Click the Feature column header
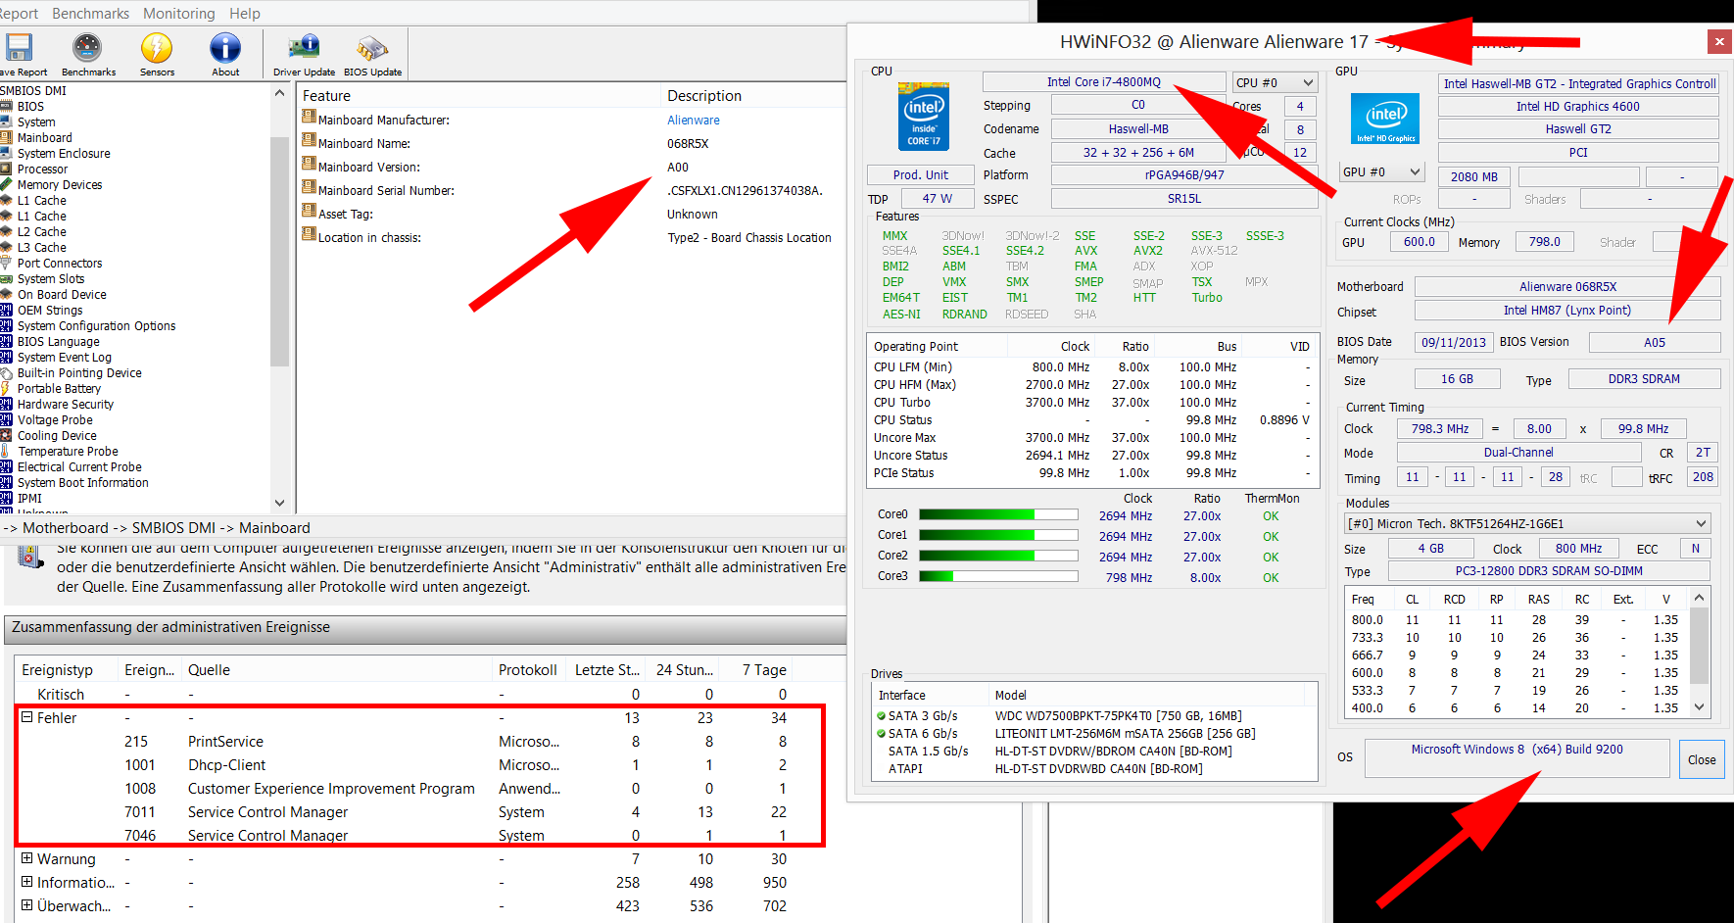 click(x=479, y=95)
